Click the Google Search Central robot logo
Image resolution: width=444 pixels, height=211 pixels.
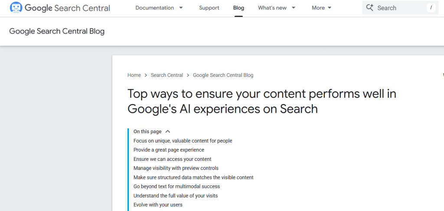point(16,8)
